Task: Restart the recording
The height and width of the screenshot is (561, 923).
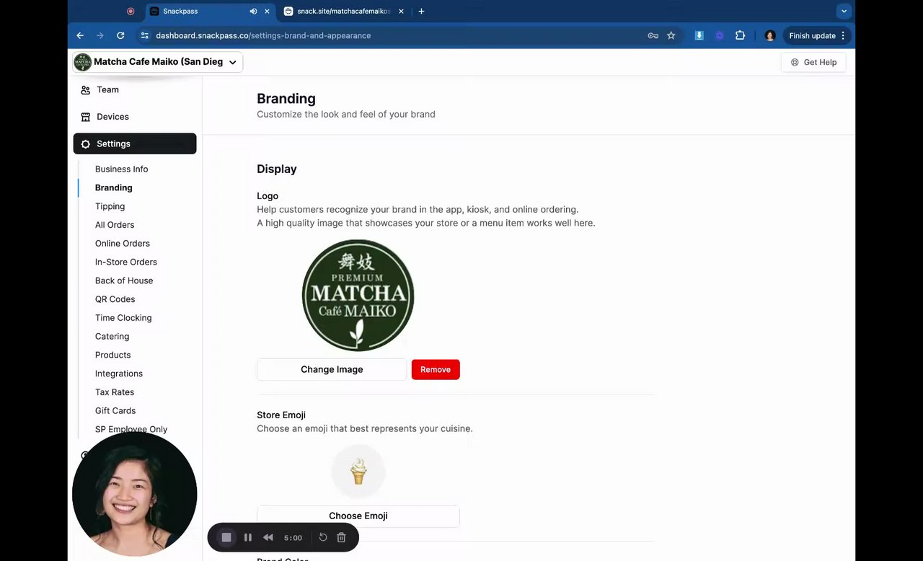Action: 323,537
